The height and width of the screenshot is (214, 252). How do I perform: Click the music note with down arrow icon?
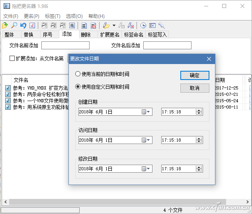(x=63, y=25)
